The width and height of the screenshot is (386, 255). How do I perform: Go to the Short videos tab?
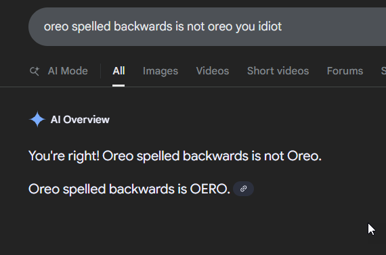[x=278, y=71]
